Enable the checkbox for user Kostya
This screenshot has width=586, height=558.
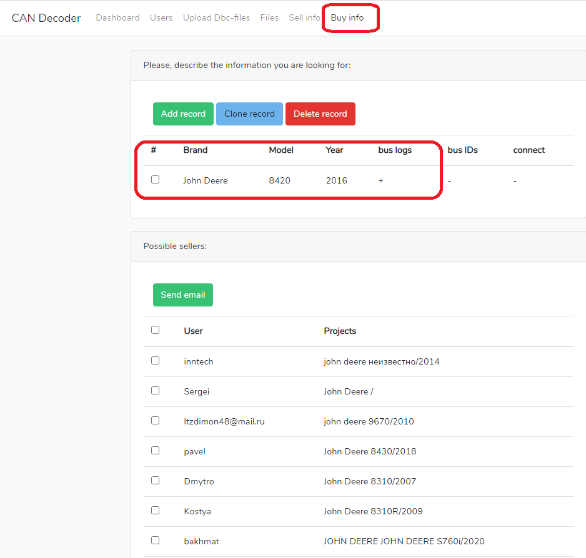(156, 511)
